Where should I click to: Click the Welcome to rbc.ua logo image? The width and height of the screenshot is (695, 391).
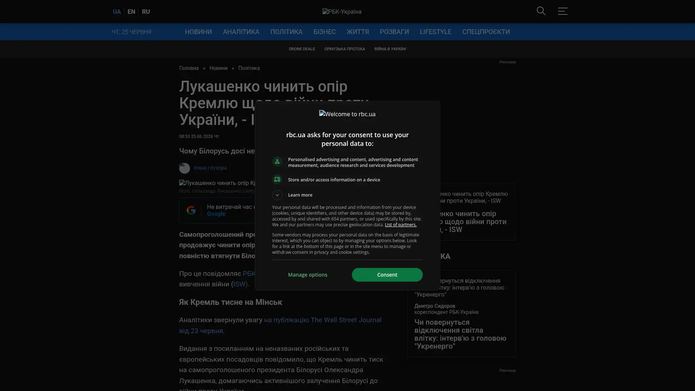(347, 114)
